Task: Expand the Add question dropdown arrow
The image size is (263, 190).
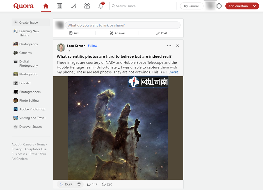Action: click(255, 6)
